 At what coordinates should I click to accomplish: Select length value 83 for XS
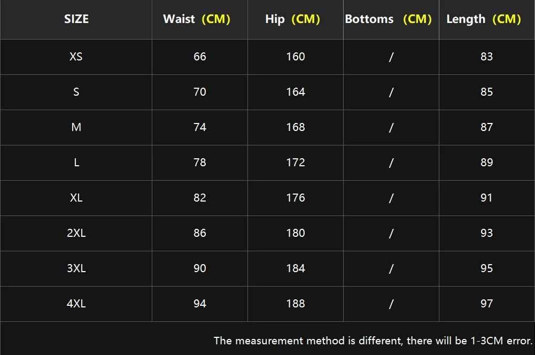tap(486, 57)
